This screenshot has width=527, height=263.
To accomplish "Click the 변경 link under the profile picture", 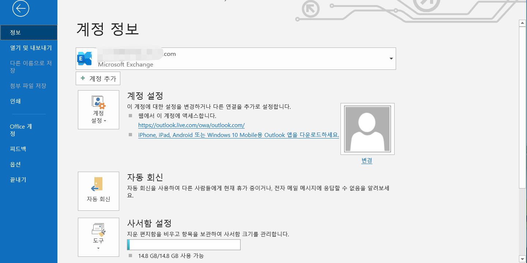I will click(x=367, y=161).
